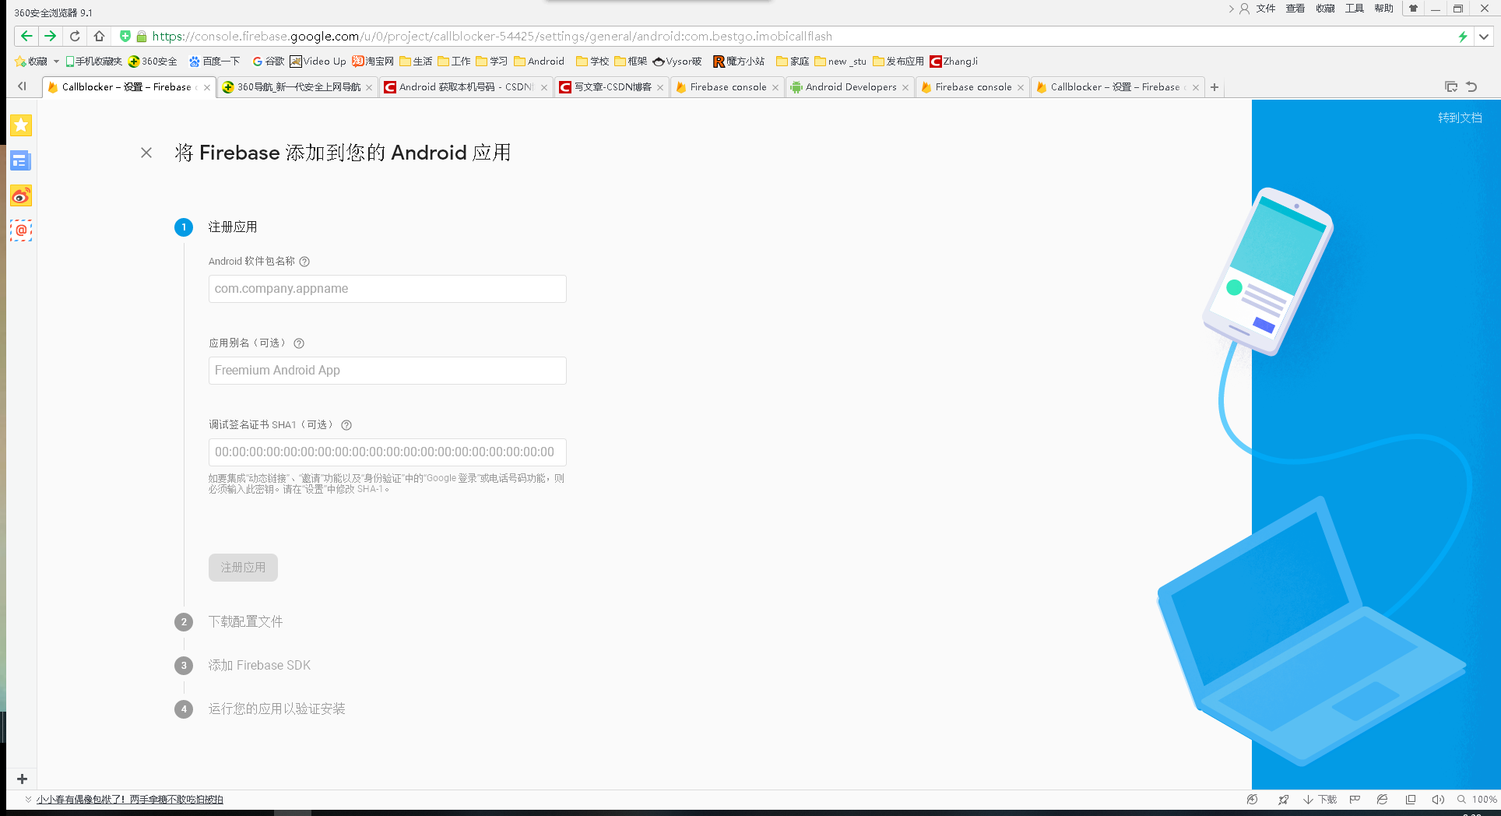Open 谷歌 bookmark
Screen dimensions: 1501x816
(269, 62)
